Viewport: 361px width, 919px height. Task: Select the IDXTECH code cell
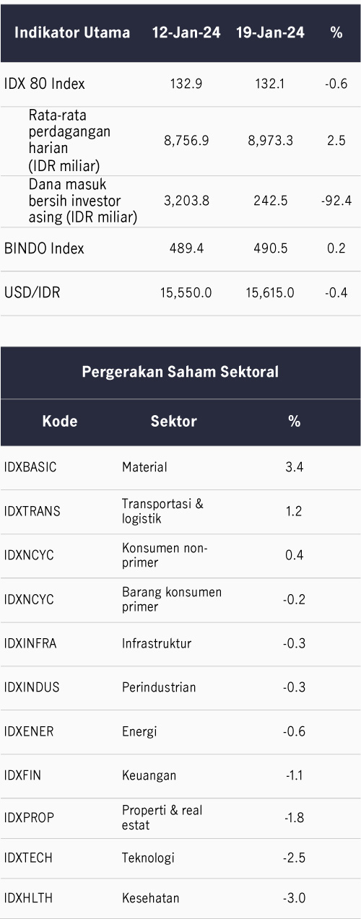coord(28,858)
